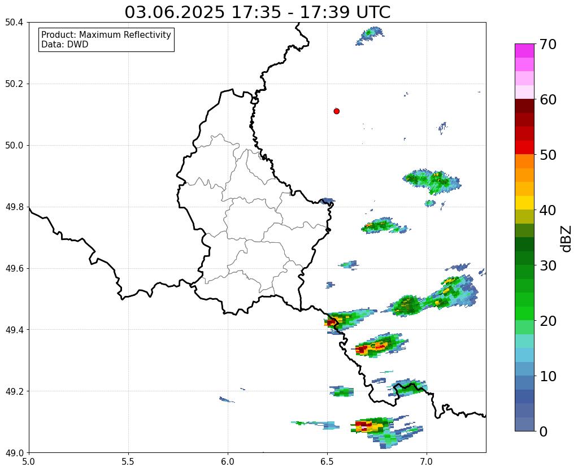The width and height of the screenshot is (578, 471).
Task: Click the "dBZ" colorbar label
Action: pos(567,239)
